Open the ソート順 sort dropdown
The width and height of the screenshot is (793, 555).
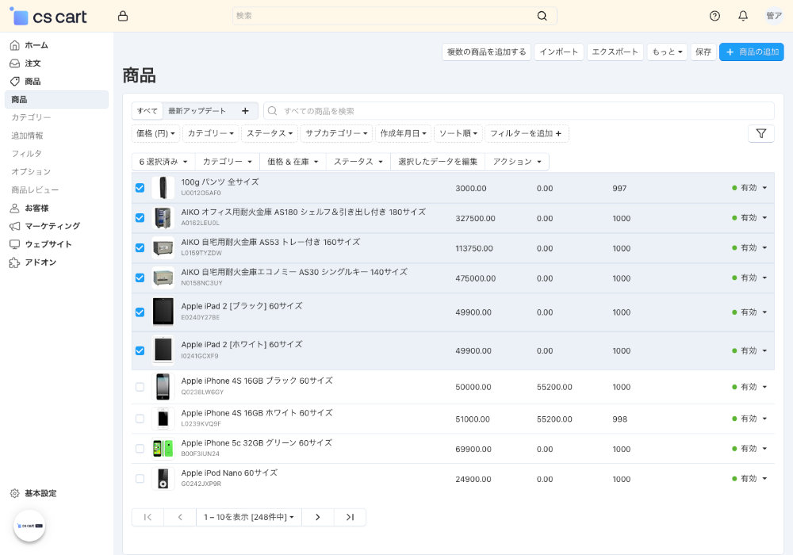click(x=458, y=133)
